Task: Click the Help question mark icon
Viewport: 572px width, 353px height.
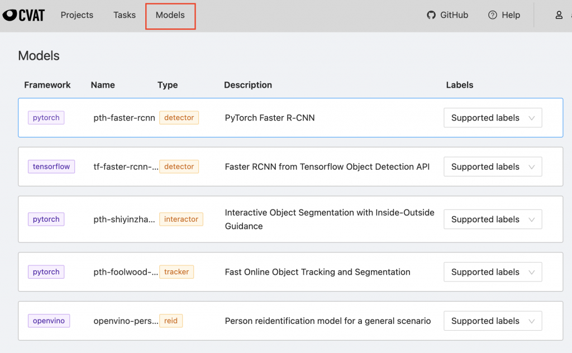Action: [492, 15]
